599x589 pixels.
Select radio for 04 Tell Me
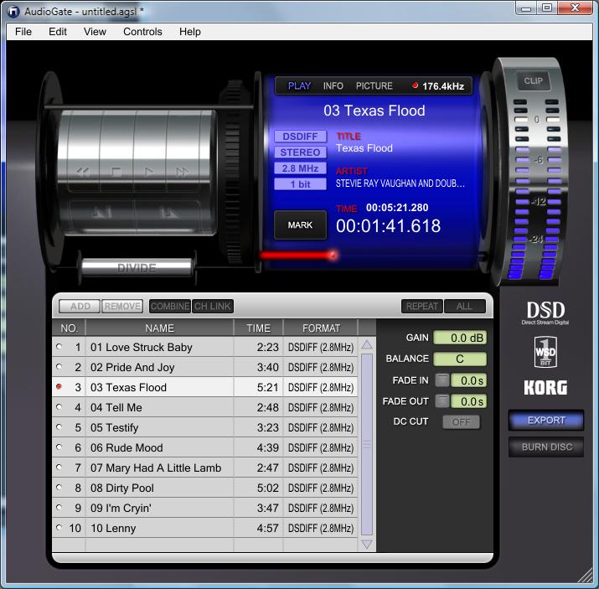[x=59, y=407]
